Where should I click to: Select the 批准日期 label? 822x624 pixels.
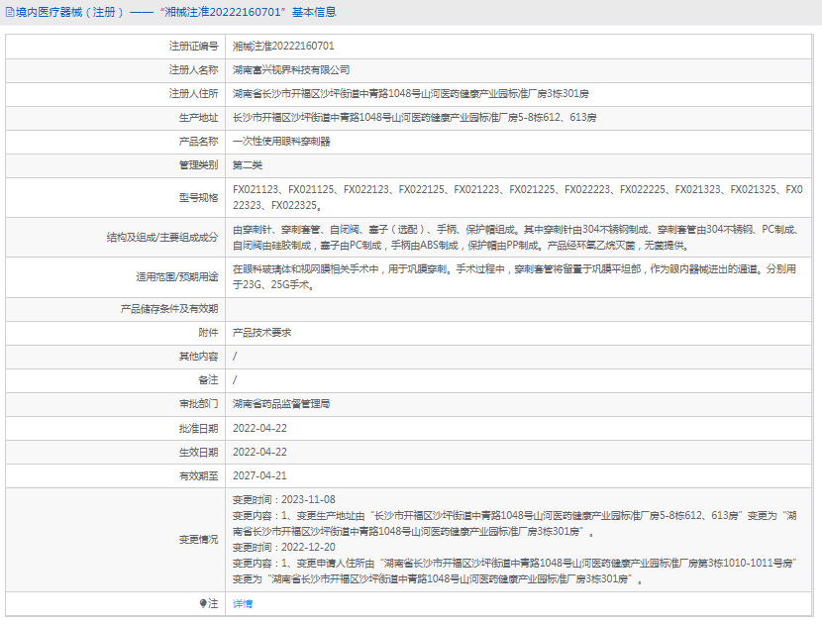199,429
